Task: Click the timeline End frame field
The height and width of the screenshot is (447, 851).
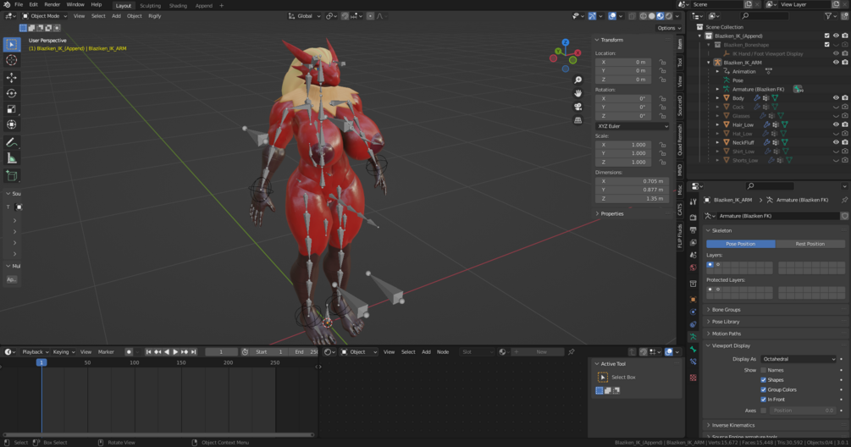Action: click(304, 352)
